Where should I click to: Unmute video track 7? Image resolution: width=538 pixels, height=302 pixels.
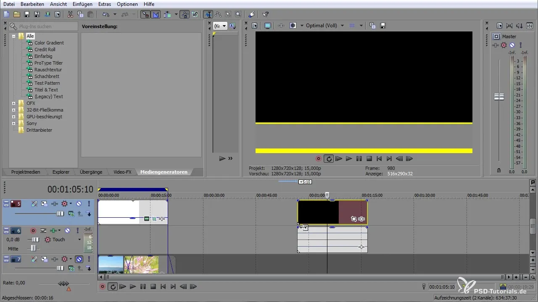(x=79, y=259)
